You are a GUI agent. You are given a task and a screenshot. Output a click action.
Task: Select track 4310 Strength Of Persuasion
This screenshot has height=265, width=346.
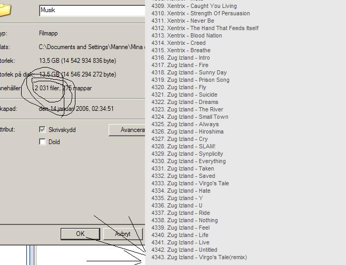pyautogui.click(x=200, y=13)
